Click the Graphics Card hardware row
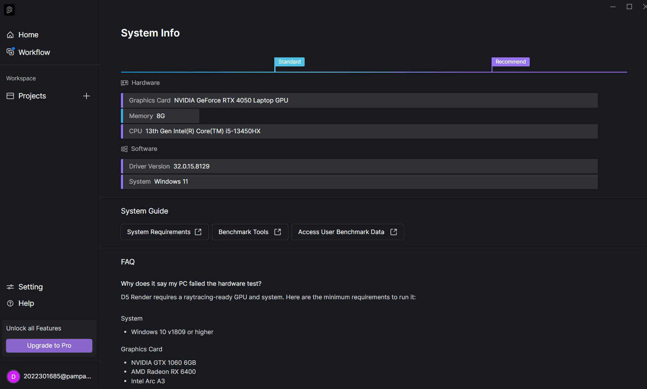The image size is (647, 389). click(359, 100)
